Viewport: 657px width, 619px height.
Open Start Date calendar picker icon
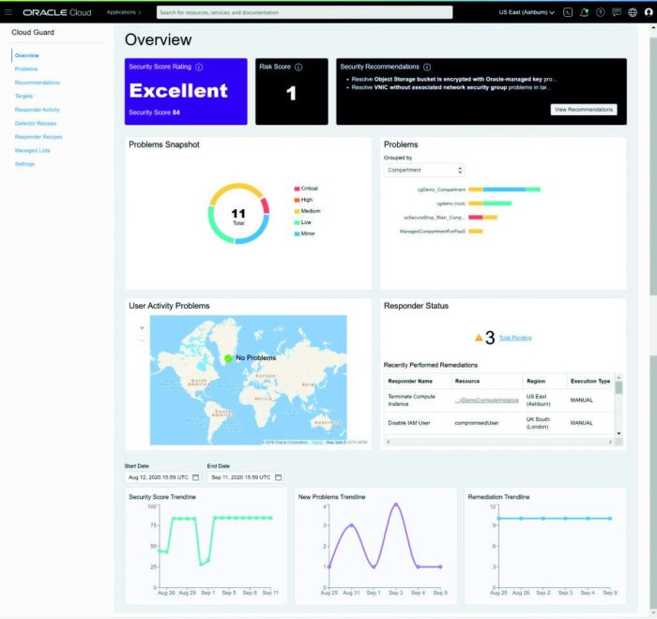point(195,477)
